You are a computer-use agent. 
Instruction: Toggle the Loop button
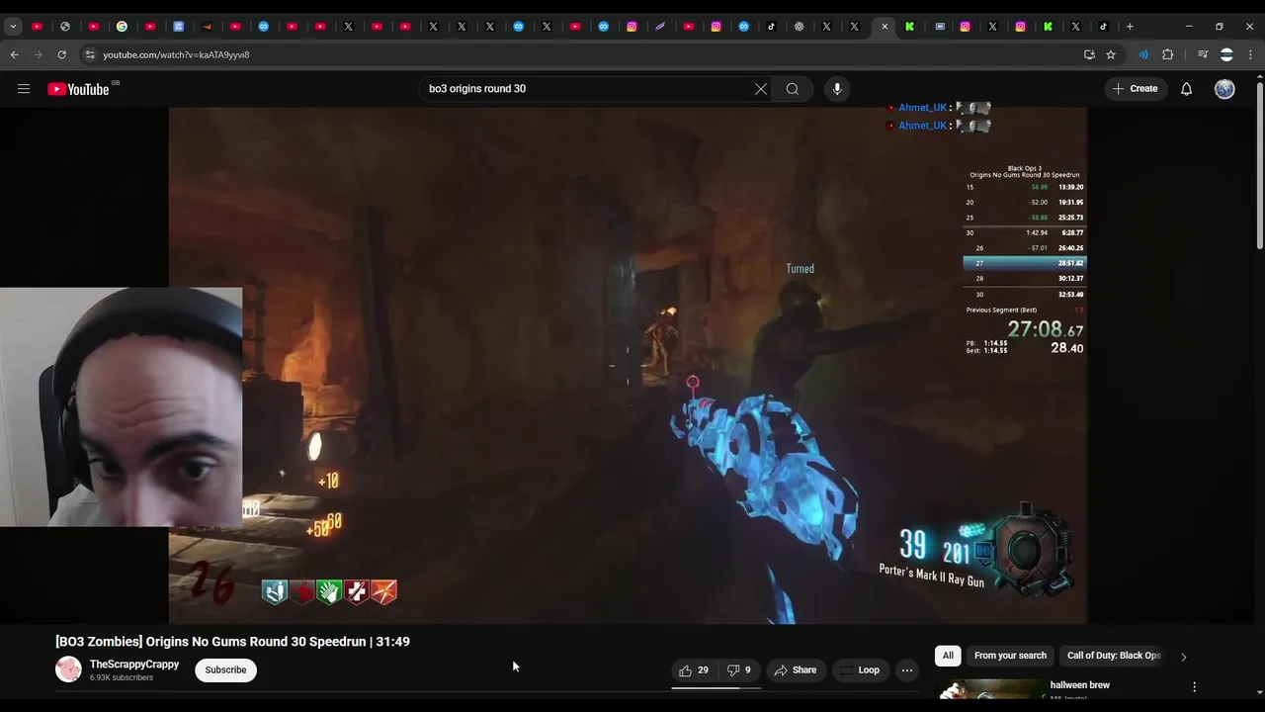[x=860, y=670]
